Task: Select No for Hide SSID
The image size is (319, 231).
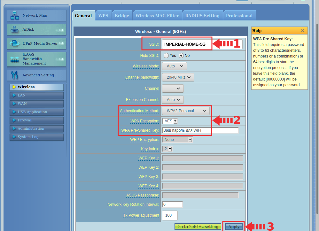Action: [x=181, y=56]
